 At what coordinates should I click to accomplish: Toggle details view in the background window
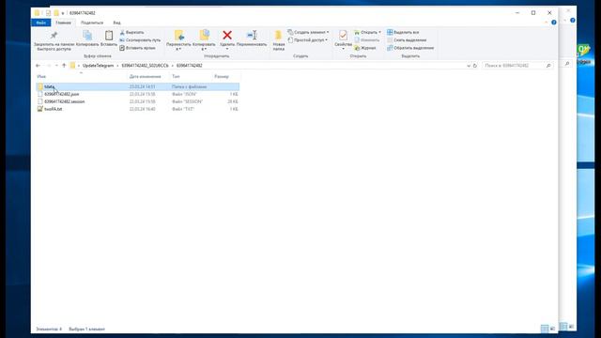coord(563,327)
